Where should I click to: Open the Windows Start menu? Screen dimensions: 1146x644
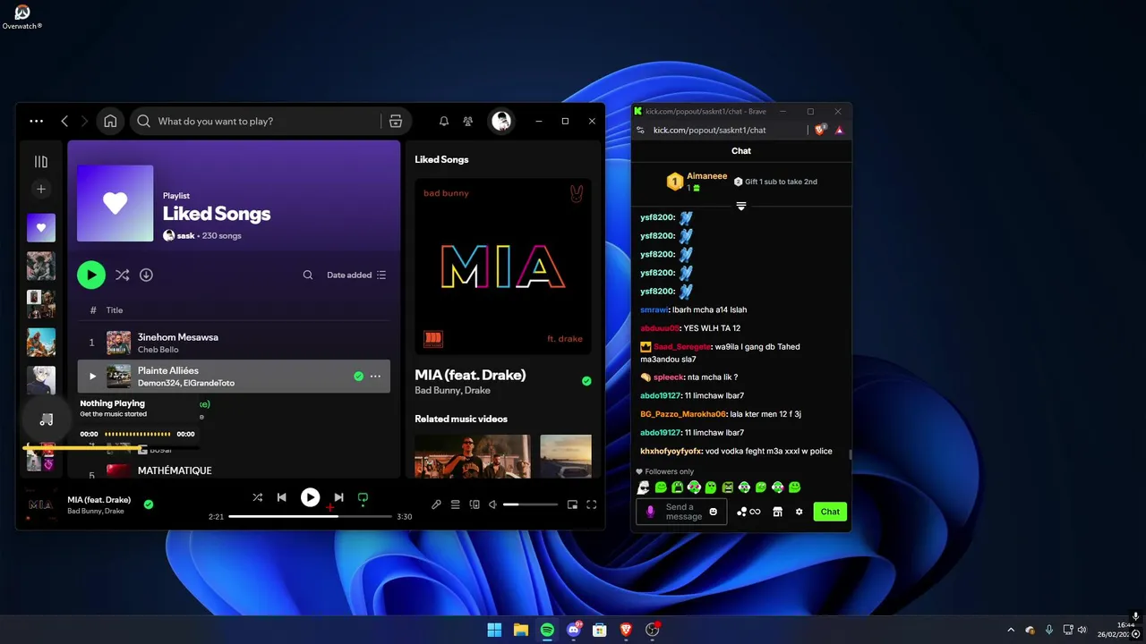coord(494,630)
